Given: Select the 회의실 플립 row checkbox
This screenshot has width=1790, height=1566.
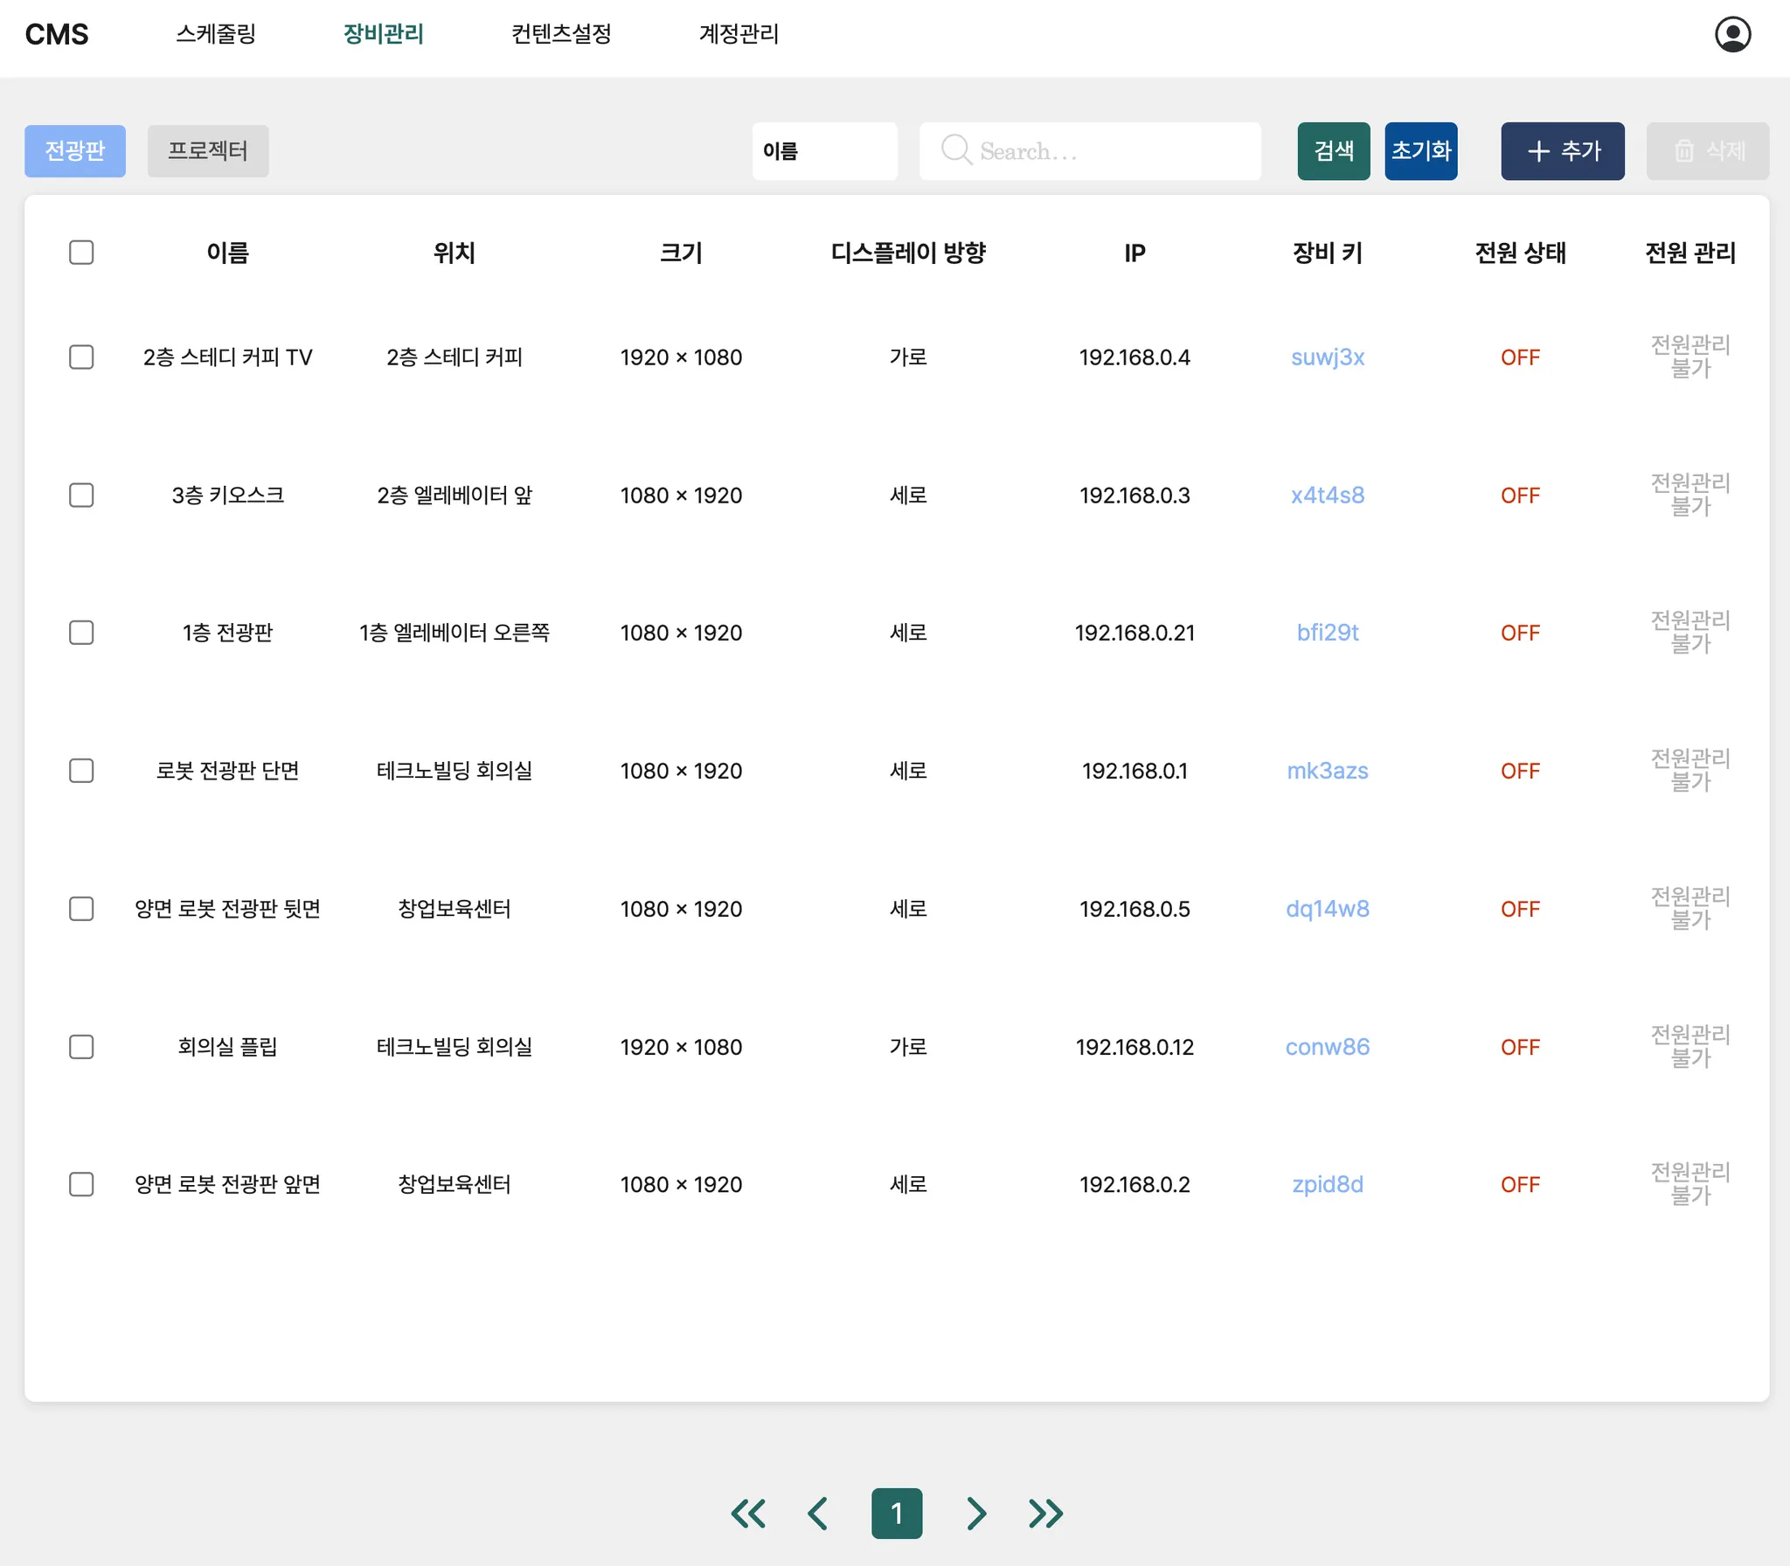Looking at the screenshot, I should (81, 1047).
